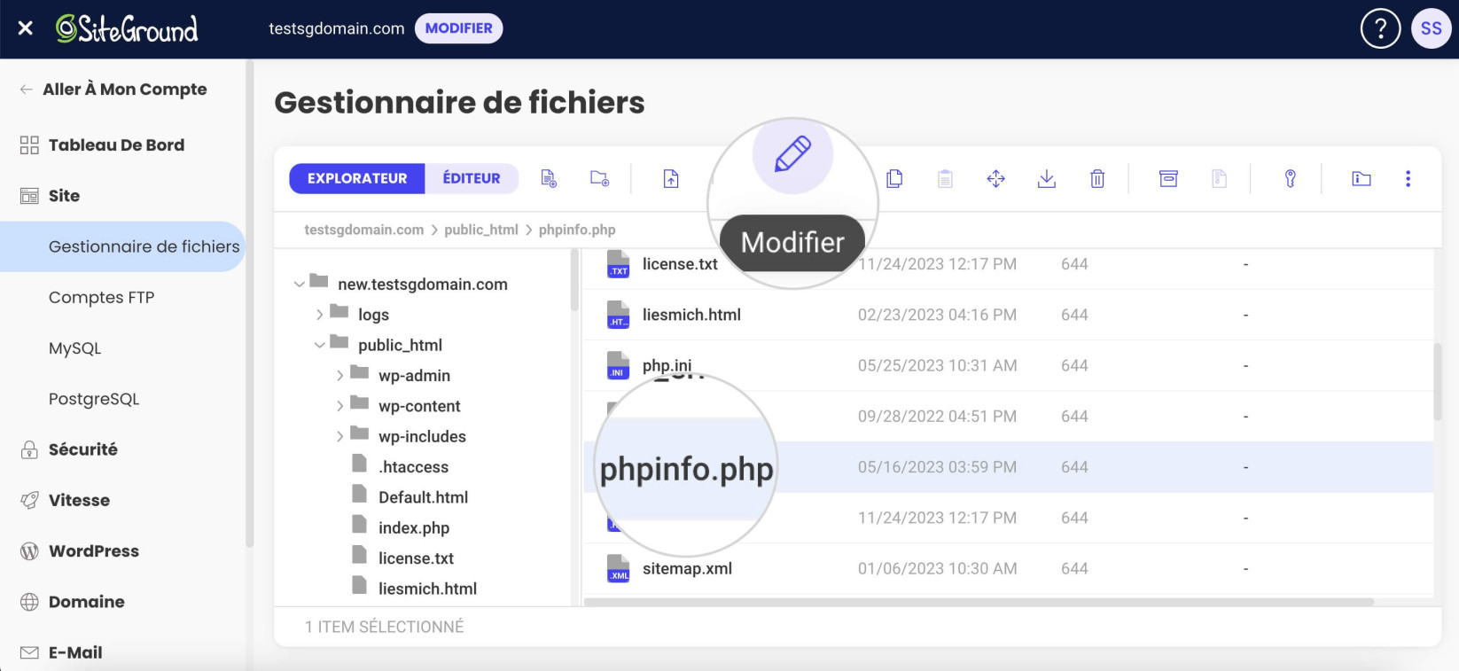Select .htaccess in the folder tree
Image resolution: width=1459 pixels, height=671 pixels.
tap(413, 467)
